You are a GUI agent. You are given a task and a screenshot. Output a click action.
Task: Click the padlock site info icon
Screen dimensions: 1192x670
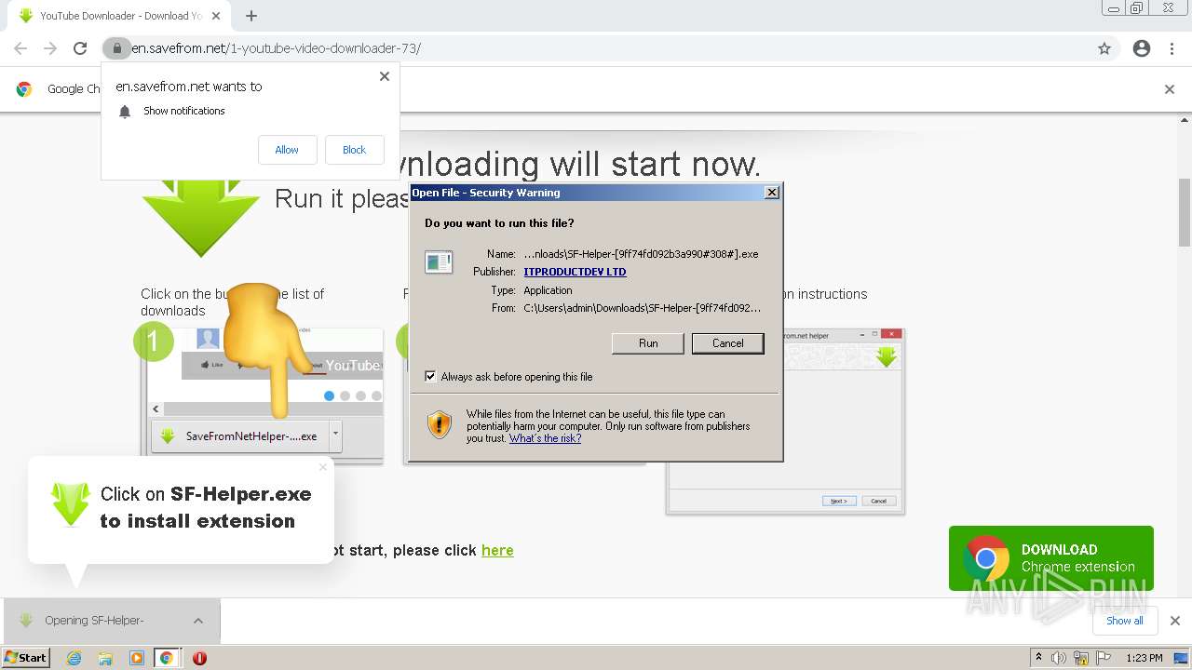click(116, 48)
